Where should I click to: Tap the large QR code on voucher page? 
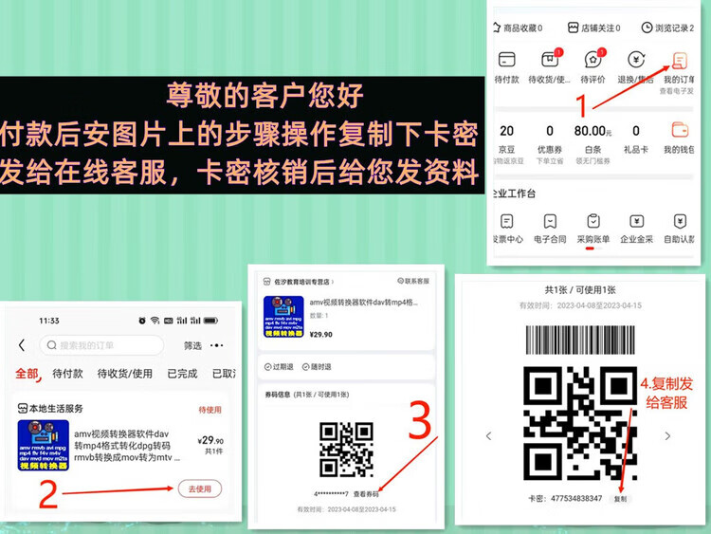click(580, 424)
